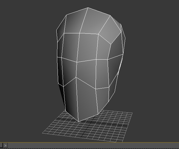Viewport: 179px width, 149px height.
Task: Select the low-poly head mesh in viewport
Action: 91,65
